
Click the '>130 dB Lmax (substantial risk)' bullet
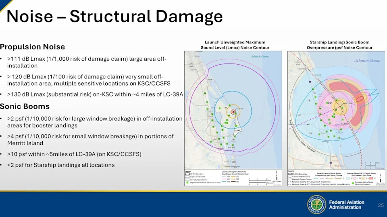95,94
